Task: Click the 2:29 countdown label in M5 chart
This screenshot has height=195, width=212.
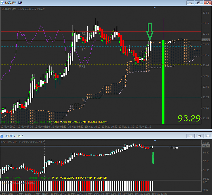Action: (x=171, y=42)
